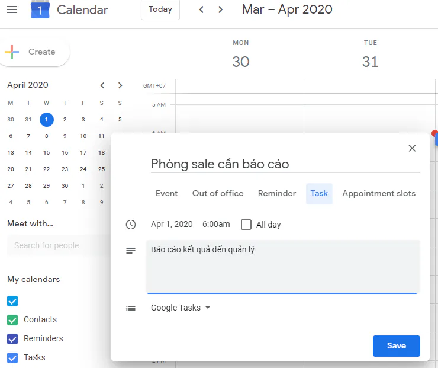Select April 10 in mini calendar
The width and height of the screenshot is (438, 368).
click(x=83, y=136)
